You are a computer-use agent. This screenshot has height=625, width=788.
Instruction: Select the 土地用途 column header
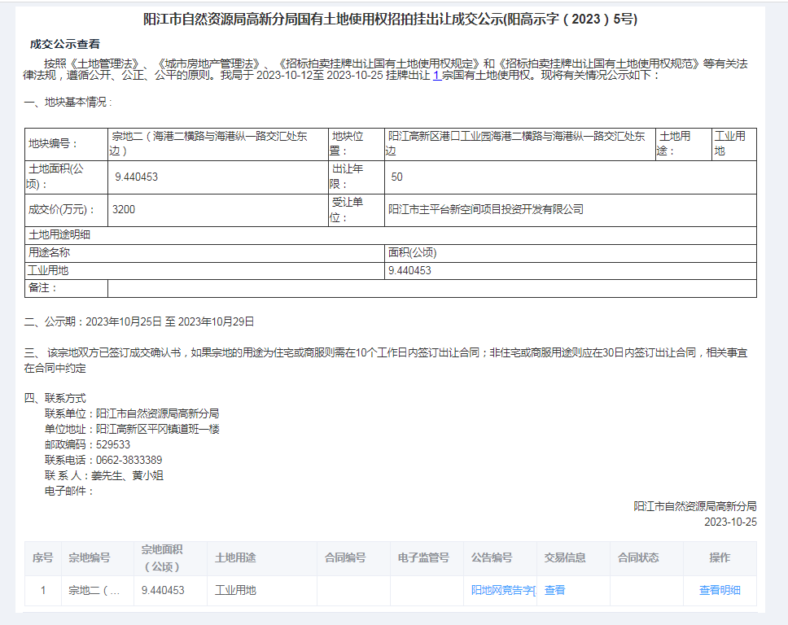click(x=236, y=558)
